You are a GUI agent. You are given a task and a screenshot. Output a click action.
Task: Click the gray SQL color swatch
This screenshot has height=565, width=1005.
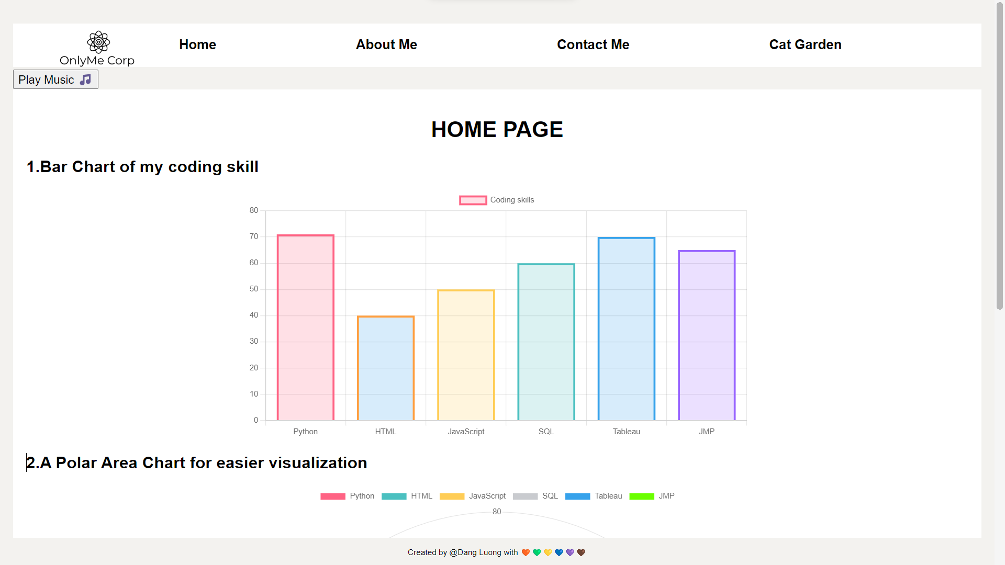point(526,496)
